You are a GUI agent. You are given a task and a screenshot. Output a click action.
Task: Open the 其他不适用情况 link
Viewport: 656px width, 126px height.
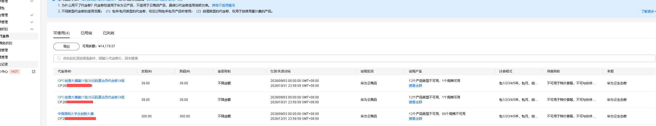[x=223, y=5]
